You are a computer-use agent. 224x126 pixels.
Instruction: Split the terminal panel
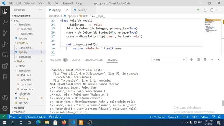198,59
